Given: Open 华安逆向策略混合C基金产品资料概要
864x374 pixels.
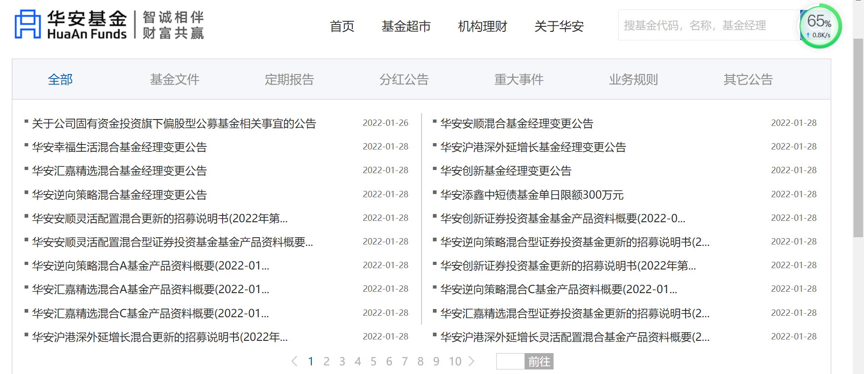Looking at the screenshot, I should point(559,289).
